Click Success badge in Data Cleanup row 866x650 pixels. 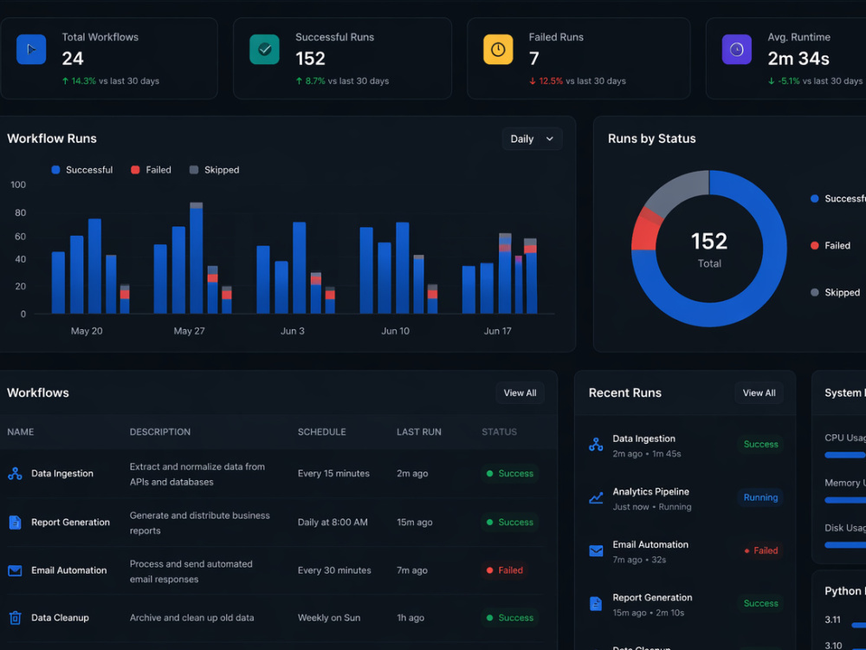510,618
